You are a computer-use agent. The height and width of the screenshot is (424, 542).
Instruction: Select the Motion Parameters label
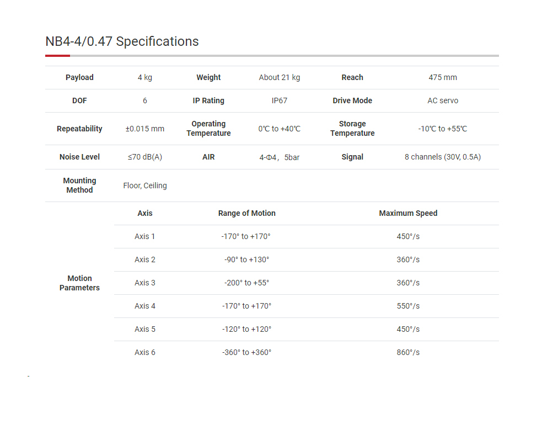79,283
